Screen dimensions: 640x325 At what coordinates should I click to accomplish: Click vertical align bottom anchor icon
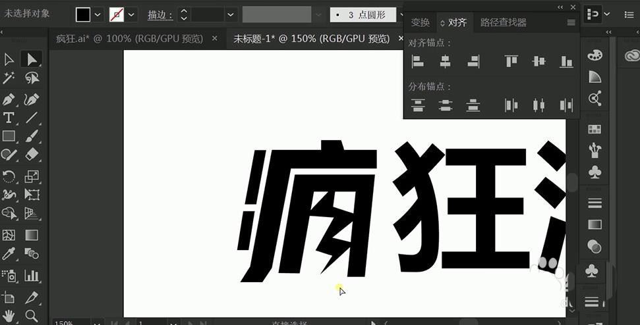(x=567, y=61)
